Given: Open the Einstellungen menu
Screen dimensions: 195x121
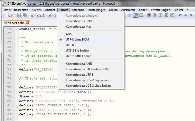Looking at the screenshot, I should [97, 10].
